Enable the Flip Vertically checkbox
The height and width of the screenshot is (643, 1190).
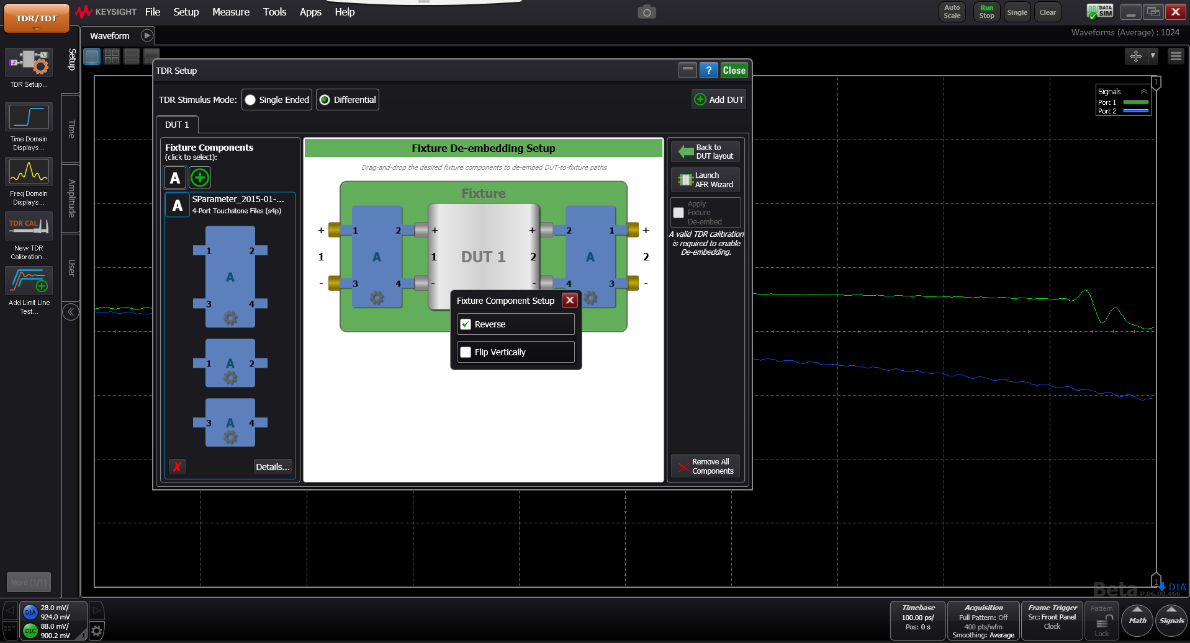point(466,352)
